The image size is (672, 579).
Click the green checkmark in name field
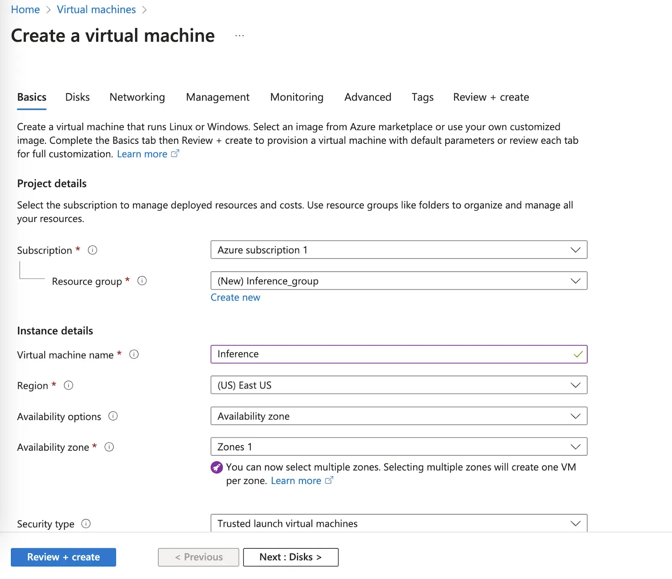coord(578,354)
